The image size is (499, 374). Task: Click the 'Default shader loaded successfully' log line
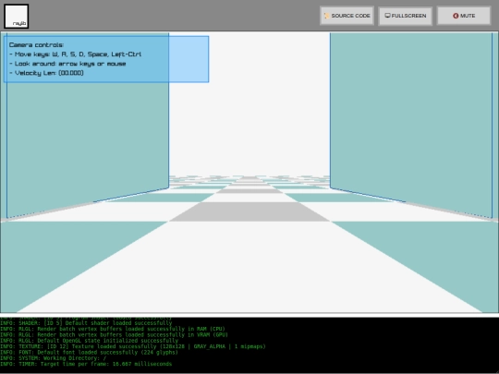86,323
